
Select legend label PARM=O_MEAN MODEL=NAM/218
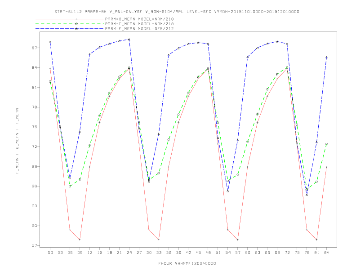pos(139,19)
